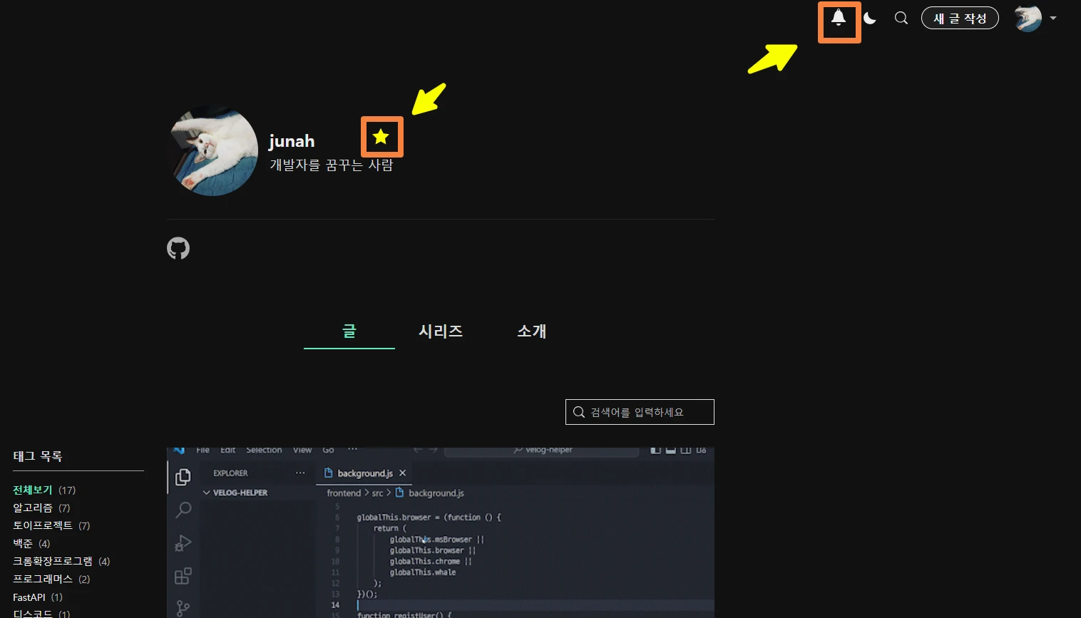Open the notifications bell icon
1081x618 pixels.
click(x=839, y=19)
